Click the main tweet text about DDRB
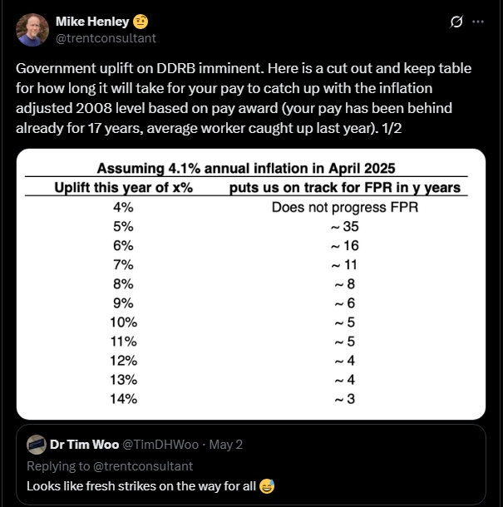Image resolution: width=503 pixels, height=507 pixels. click(244, 98)
